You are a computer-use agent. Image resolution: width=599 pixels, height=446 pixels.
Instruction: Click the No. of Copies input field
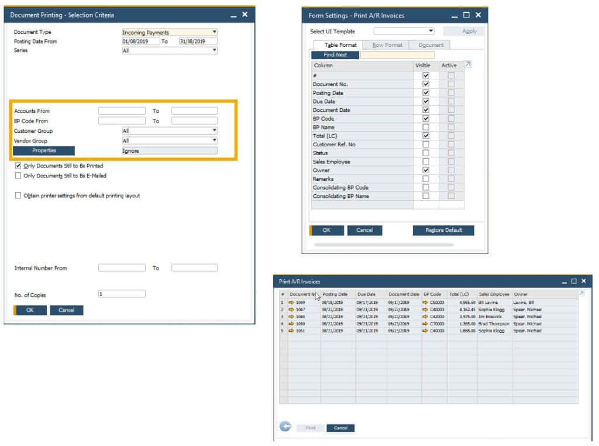122,294
